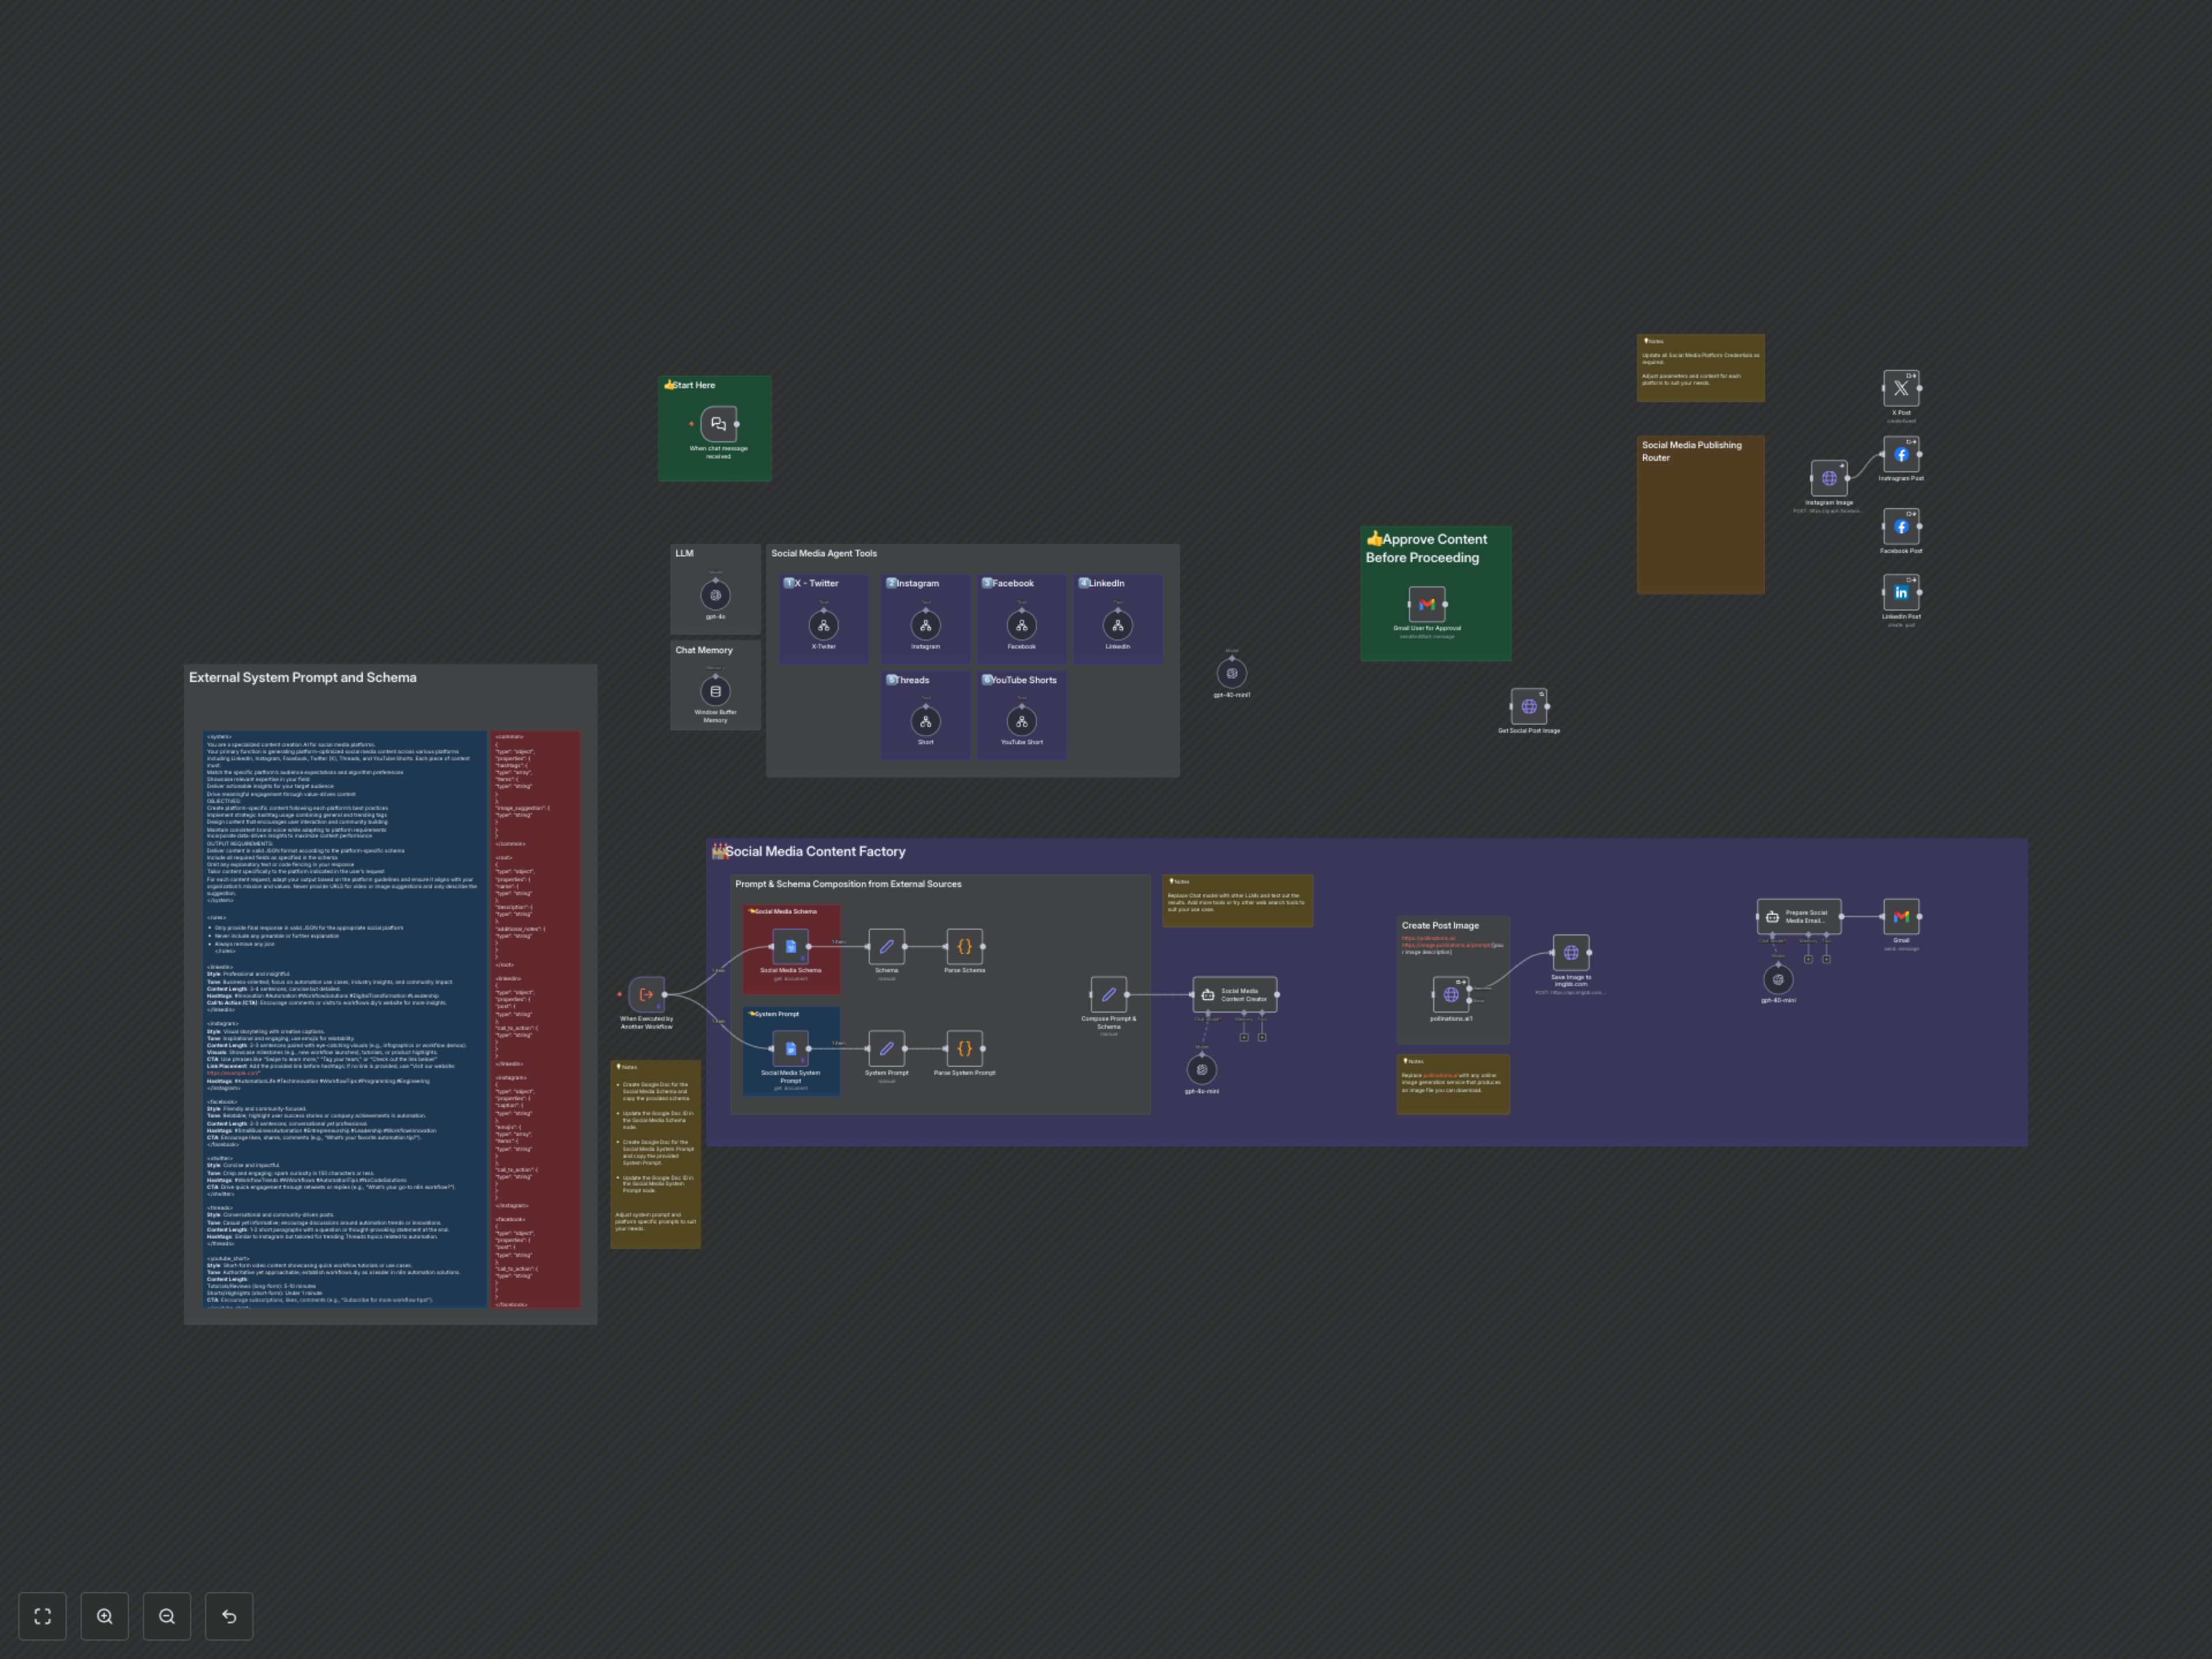Click the Parse Schema code node

point(964,946)
